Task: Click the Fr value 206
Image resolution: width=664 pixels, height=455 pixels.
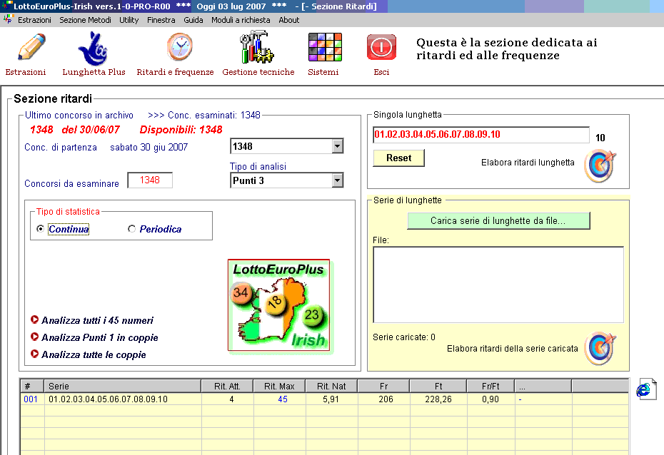Action: tap(386, 399)
